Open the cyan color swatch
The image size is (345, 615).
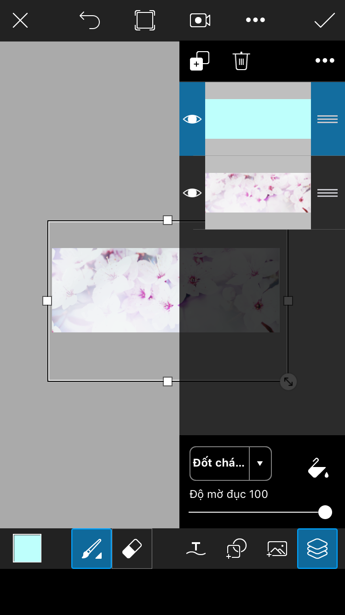click(27, 549)
